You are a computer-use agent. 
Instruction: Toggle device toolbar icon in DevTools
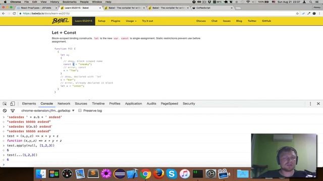tap(12, 104)
